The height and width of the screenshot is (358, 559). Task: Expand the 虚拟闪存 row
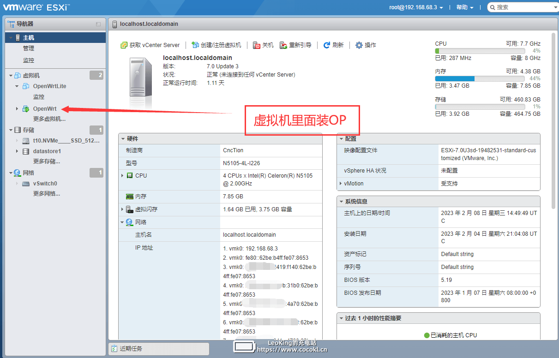click(122, 209)
